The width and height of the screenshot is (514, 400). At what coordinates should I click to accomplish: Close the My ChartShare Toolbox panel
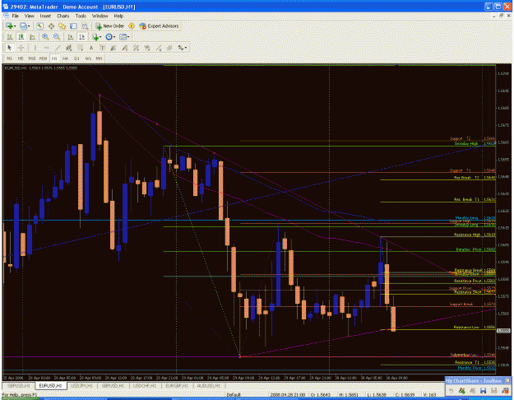tap(507, 380)
